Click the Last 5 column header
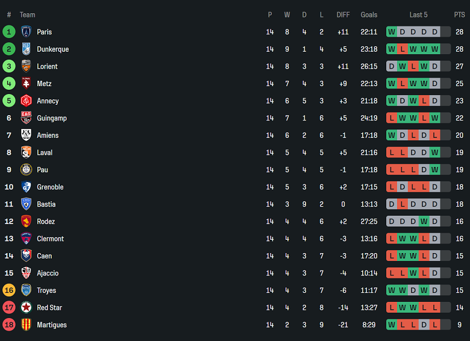This screenshot has width=470, height=341. (x=418, y=15)
